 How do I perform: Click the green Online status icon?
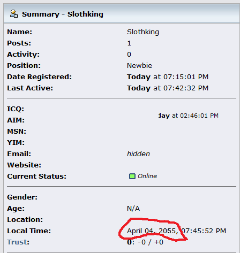pyautogui.click(x=132, y=176)
